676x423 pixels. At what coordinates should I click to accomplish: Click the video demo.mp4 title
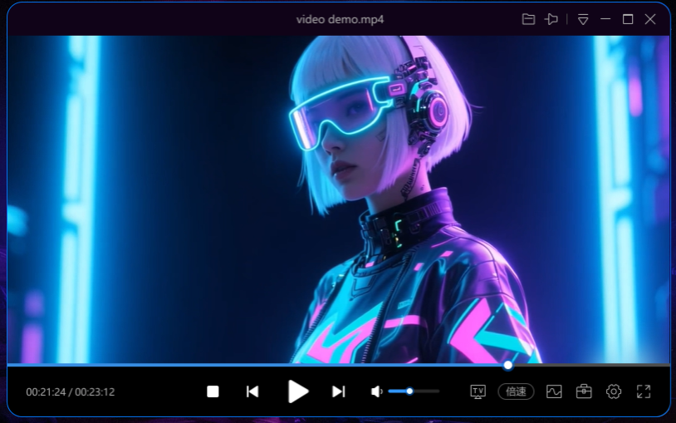click(340, 19)
